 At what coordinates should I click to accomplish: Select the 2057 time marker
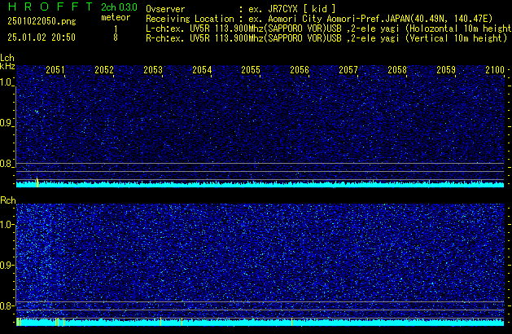click(348, 70)
